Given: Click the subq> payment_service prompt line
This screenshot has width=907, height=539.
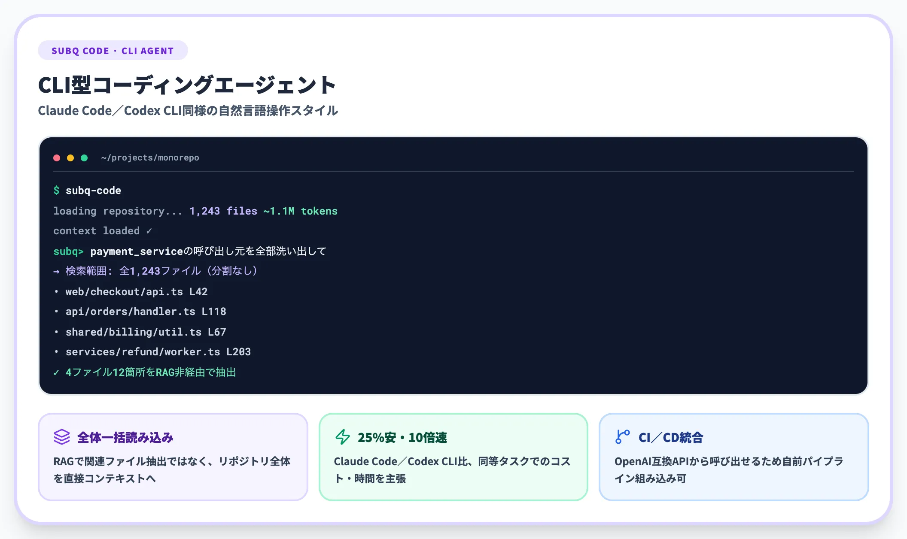Looking at the screenshot, I should point(190,251).
